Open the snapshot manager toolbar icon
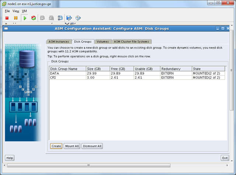This screenshot has width=236, height=175. [60, 18]
